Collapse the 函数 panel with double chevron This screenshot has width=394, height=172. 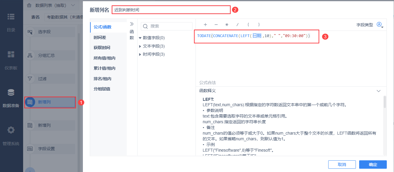click(132, 24)
